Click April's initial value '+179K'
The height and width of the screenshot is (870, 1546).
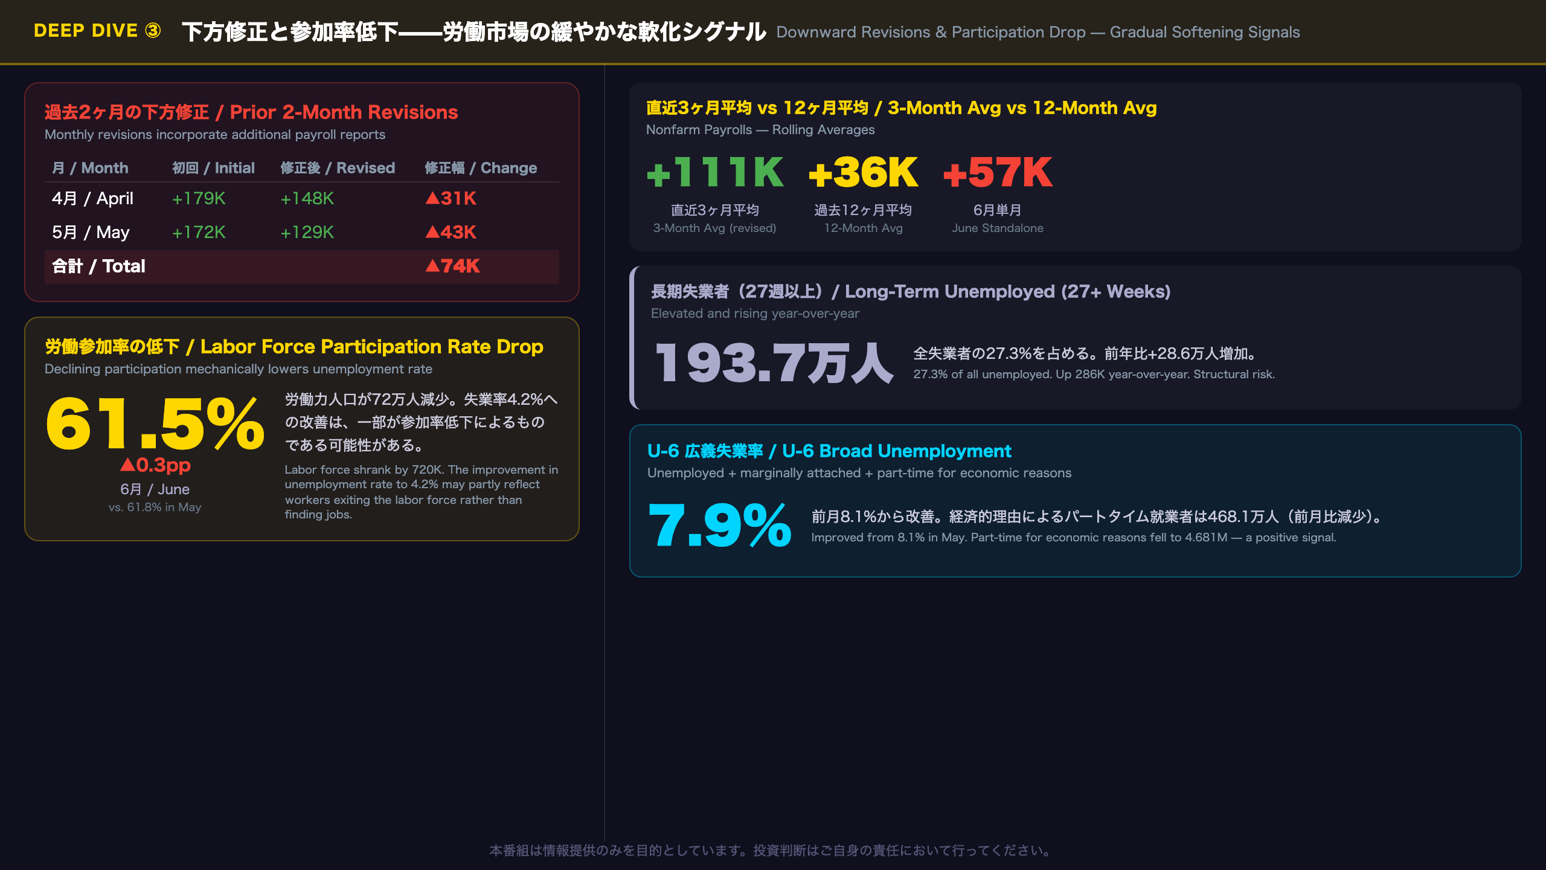(x=199, y=198)
